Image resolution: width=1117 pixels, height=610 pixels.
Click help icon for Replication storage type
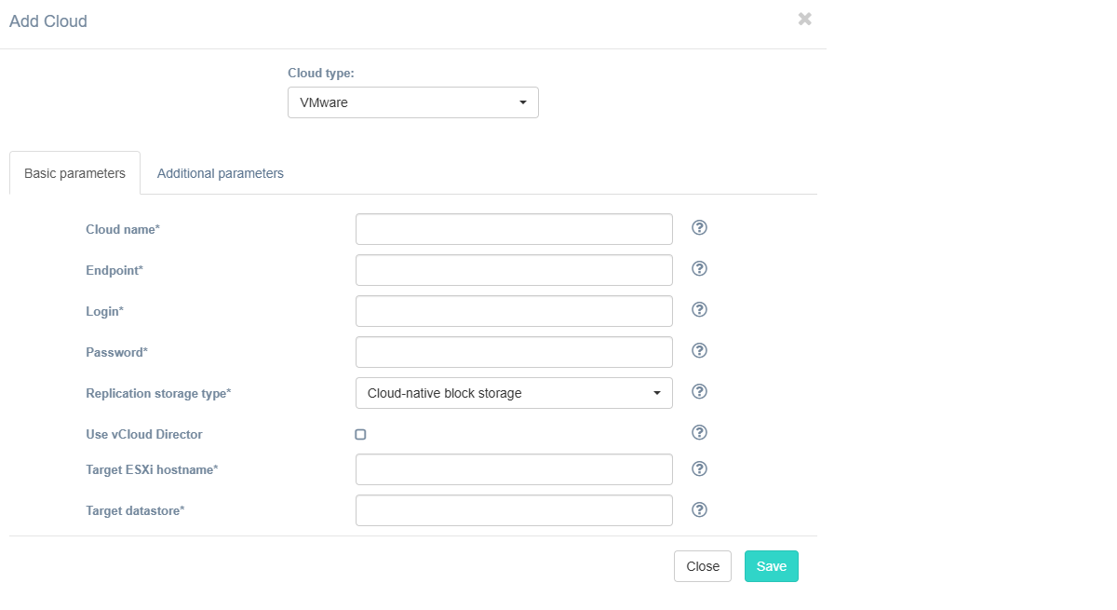click(700, 392)
